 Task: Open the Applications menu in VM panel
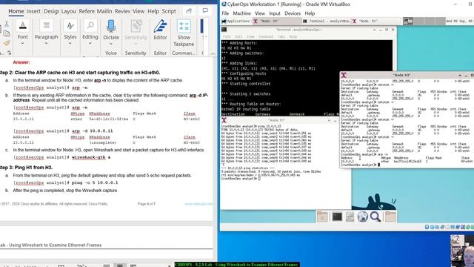[x=236, y=21]
